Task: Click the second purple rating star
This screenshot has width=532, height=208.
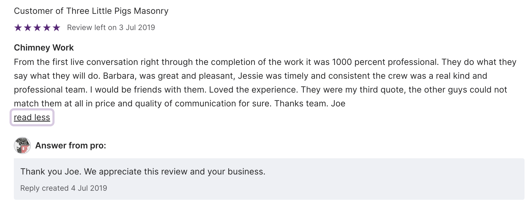Action: point(28,28)
